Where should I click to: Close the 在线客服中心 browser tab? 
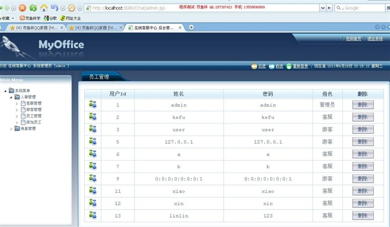click(180, 27)
